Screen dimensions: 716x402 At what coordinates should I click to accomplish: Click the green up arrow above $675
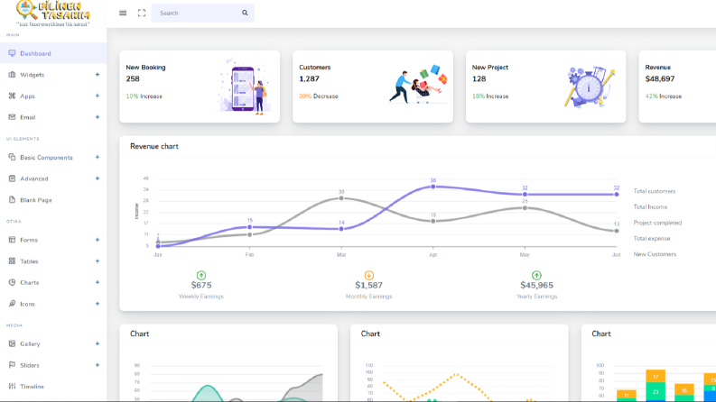pos(201,275)
